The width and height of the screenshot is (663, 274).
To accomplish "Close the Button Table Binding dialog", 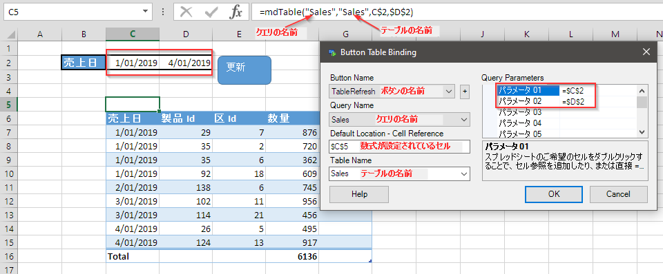I will pyautogui.click(x=646, y=52).
